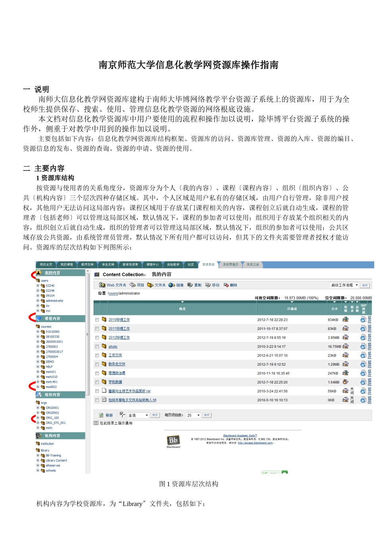This screenshot has width=377, height=533.
Task: Expand the 02240 user folder in the tree
Action: pyautogui.click(x=38, y=286)
